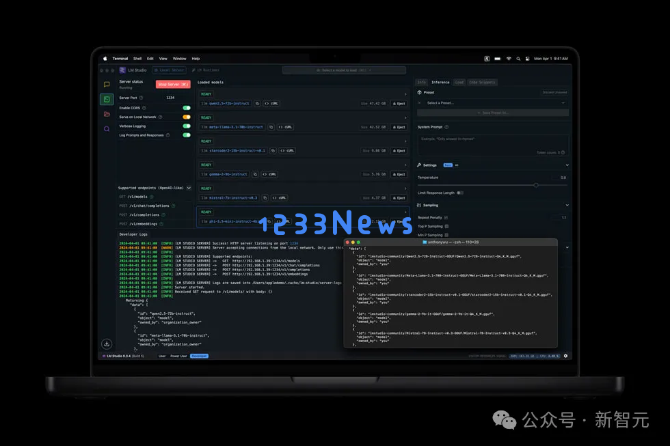Eject the meta-llama-3.1-70b-instruct model
This screenshot has height=446, width=670.
point(399,127)
